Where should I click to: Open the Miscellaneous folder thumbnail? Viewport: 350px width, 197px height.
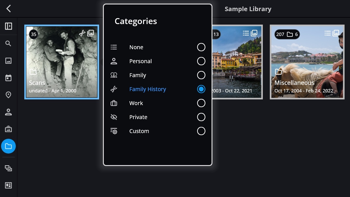click(307, 62)
